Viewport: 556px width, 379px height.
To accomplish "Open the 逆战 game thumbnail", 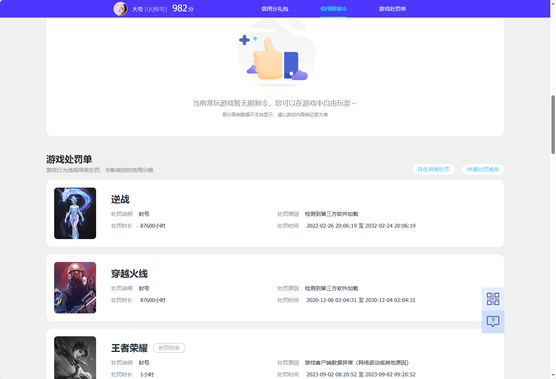I will point(75,213).
